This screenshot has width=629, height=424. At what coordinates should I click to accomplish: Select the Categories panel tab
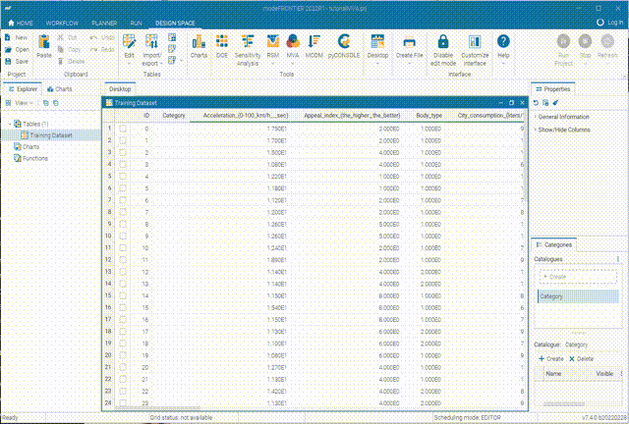coord(554,244)
